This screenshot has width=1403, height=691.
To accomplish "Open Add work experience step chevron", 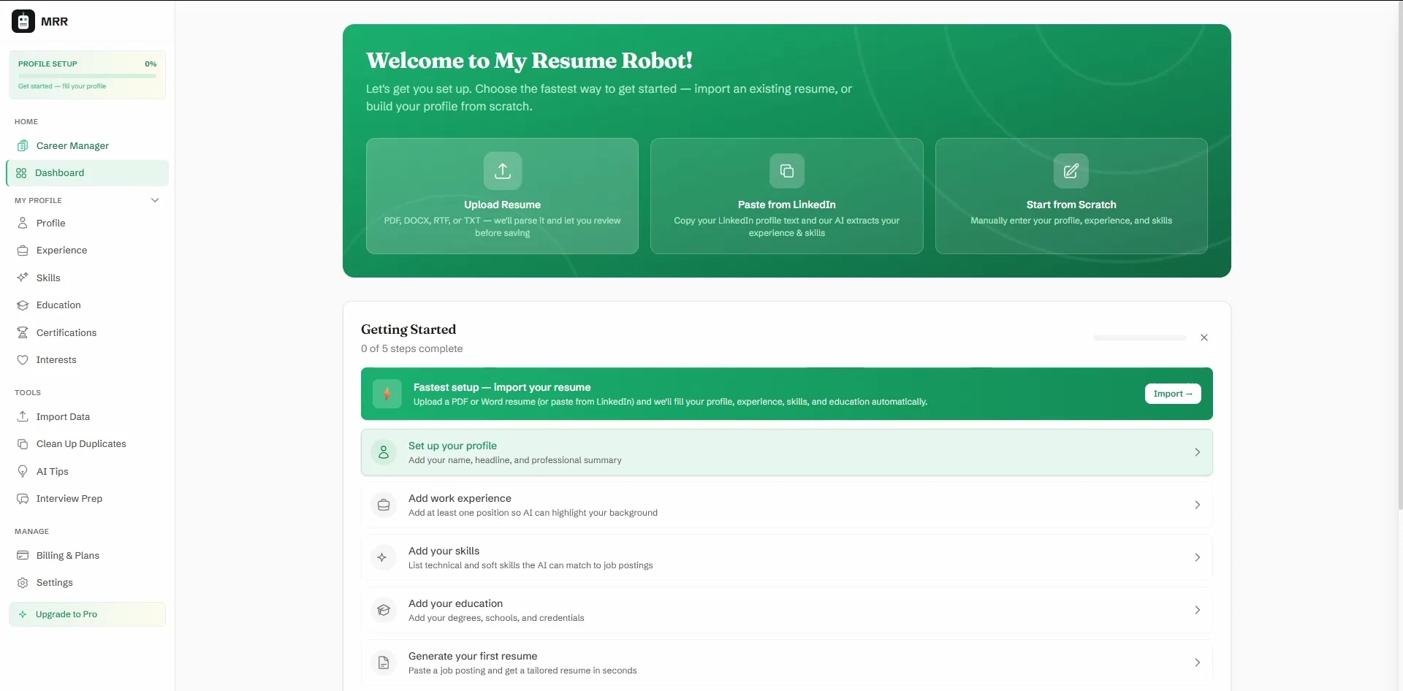I will click(1197, 505).
